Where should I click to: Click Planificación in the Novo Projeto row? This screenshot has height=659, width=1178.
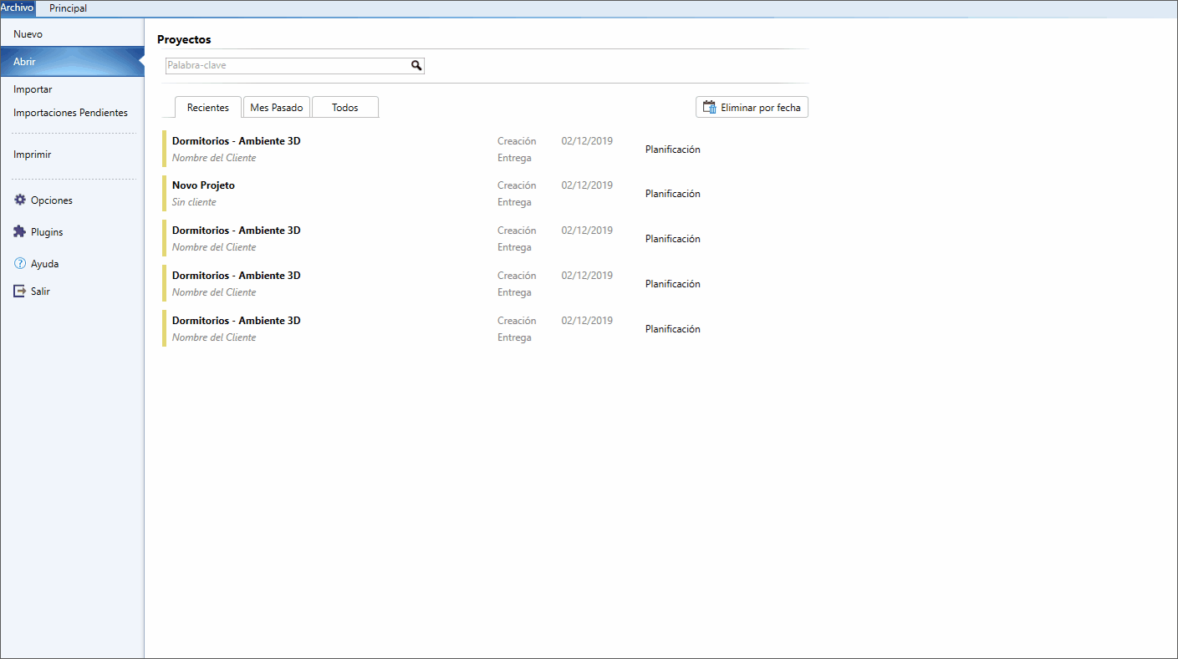click(x=673, y=194)
